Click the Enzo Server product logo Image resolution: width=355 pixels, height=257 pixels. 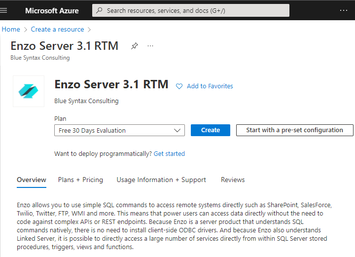[x=29, y=91]
